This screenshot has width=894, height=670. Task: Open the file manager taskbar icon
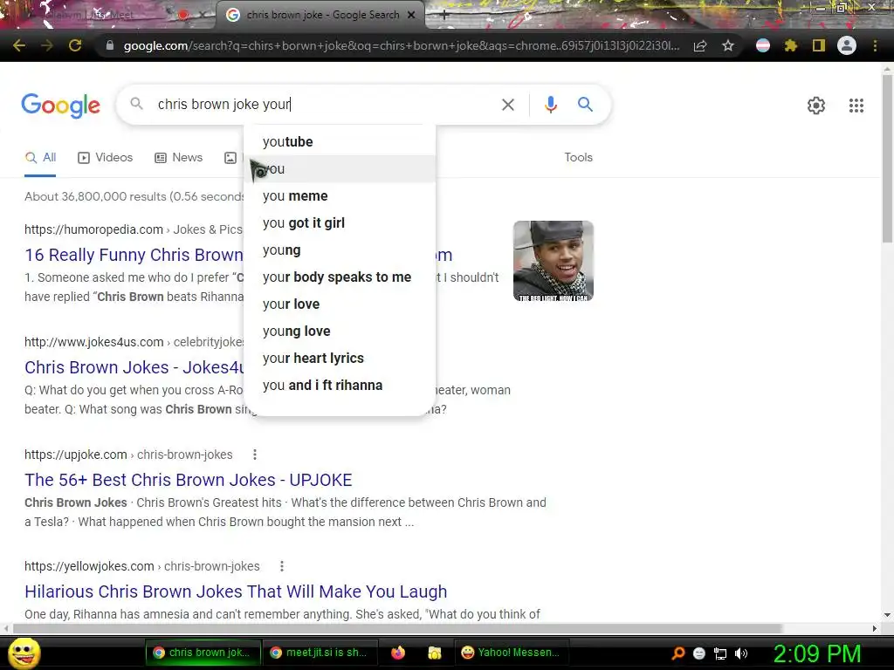click(x=435, y=653)
